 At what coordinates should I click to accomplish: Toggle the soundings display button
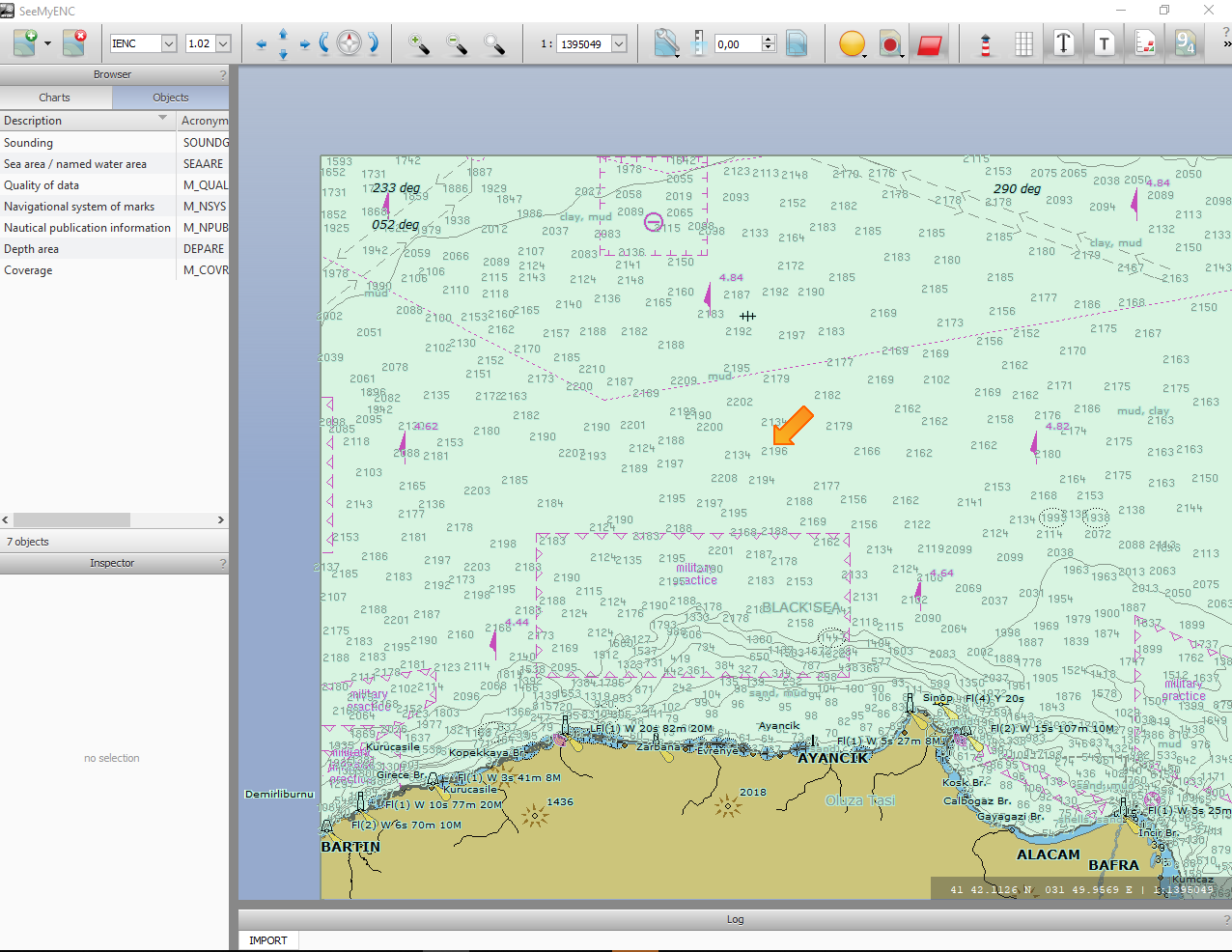pyautogui.click(x=1186, y=43)
